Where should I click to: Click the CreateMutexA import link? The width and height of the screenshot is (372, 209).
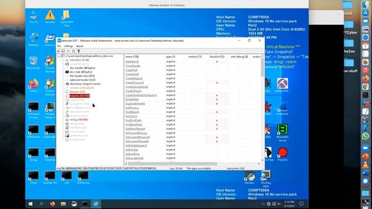pyautogui.click(x=134, y=78)
